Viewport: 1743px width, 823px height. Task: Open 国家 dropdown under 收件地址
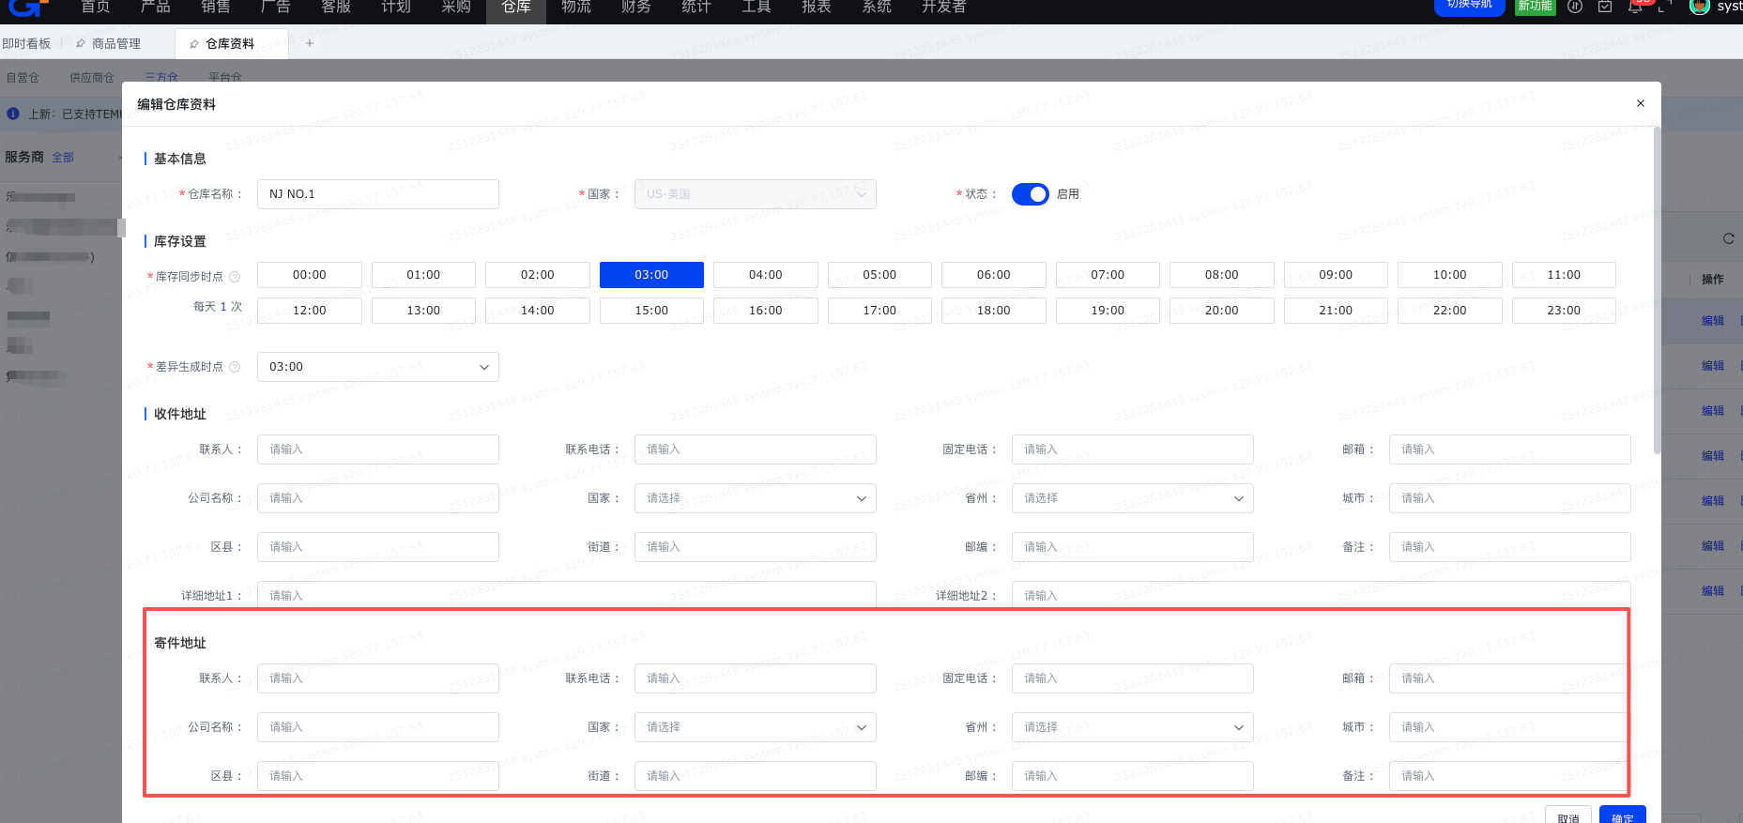point(756,498)
